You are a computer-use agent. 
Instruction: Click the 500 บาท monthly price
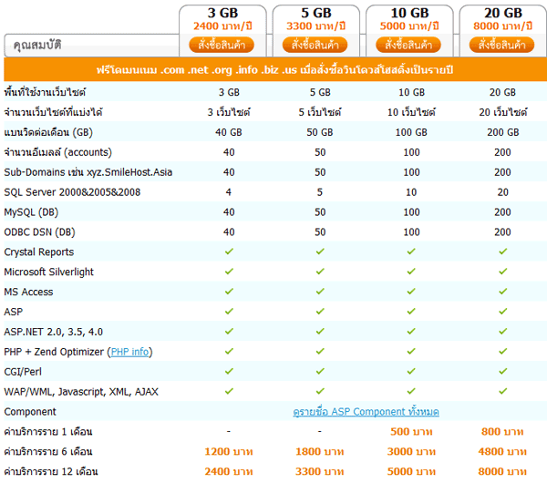411,432
